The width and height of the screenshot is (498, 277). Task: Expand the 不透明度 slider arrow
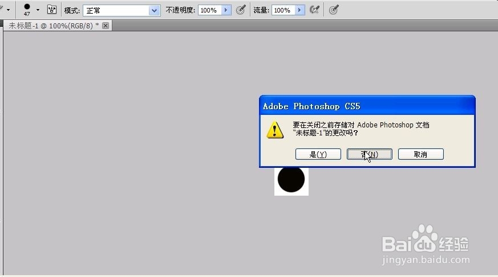(x=226, y=10)
